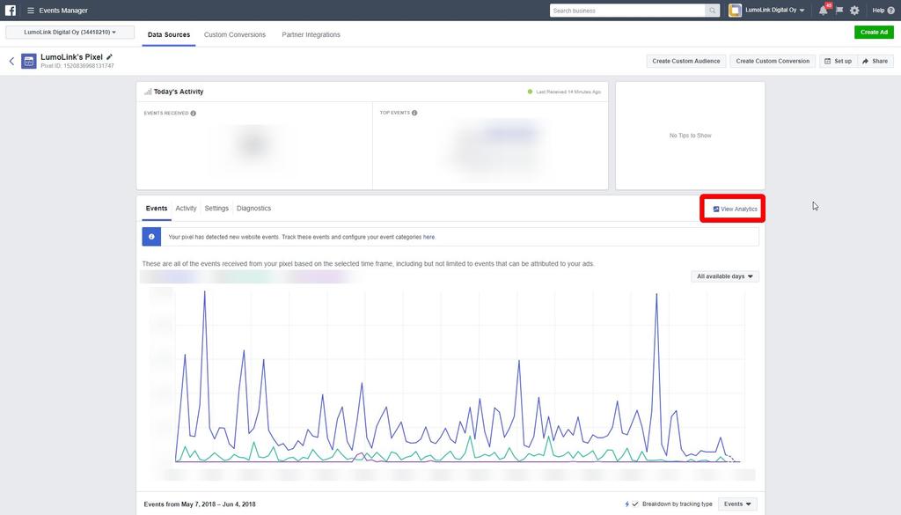Viewport: 901px width, 515px height.
Task: Open the Diagnostics tab
Action: click(x=254, y=208)
